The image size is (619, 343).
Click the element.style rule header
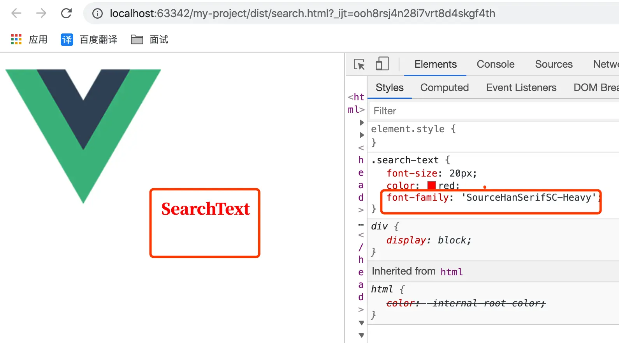tap(408, 129)
